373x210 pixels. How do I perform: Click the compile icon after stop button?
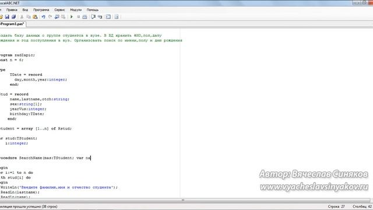point(85,17)
